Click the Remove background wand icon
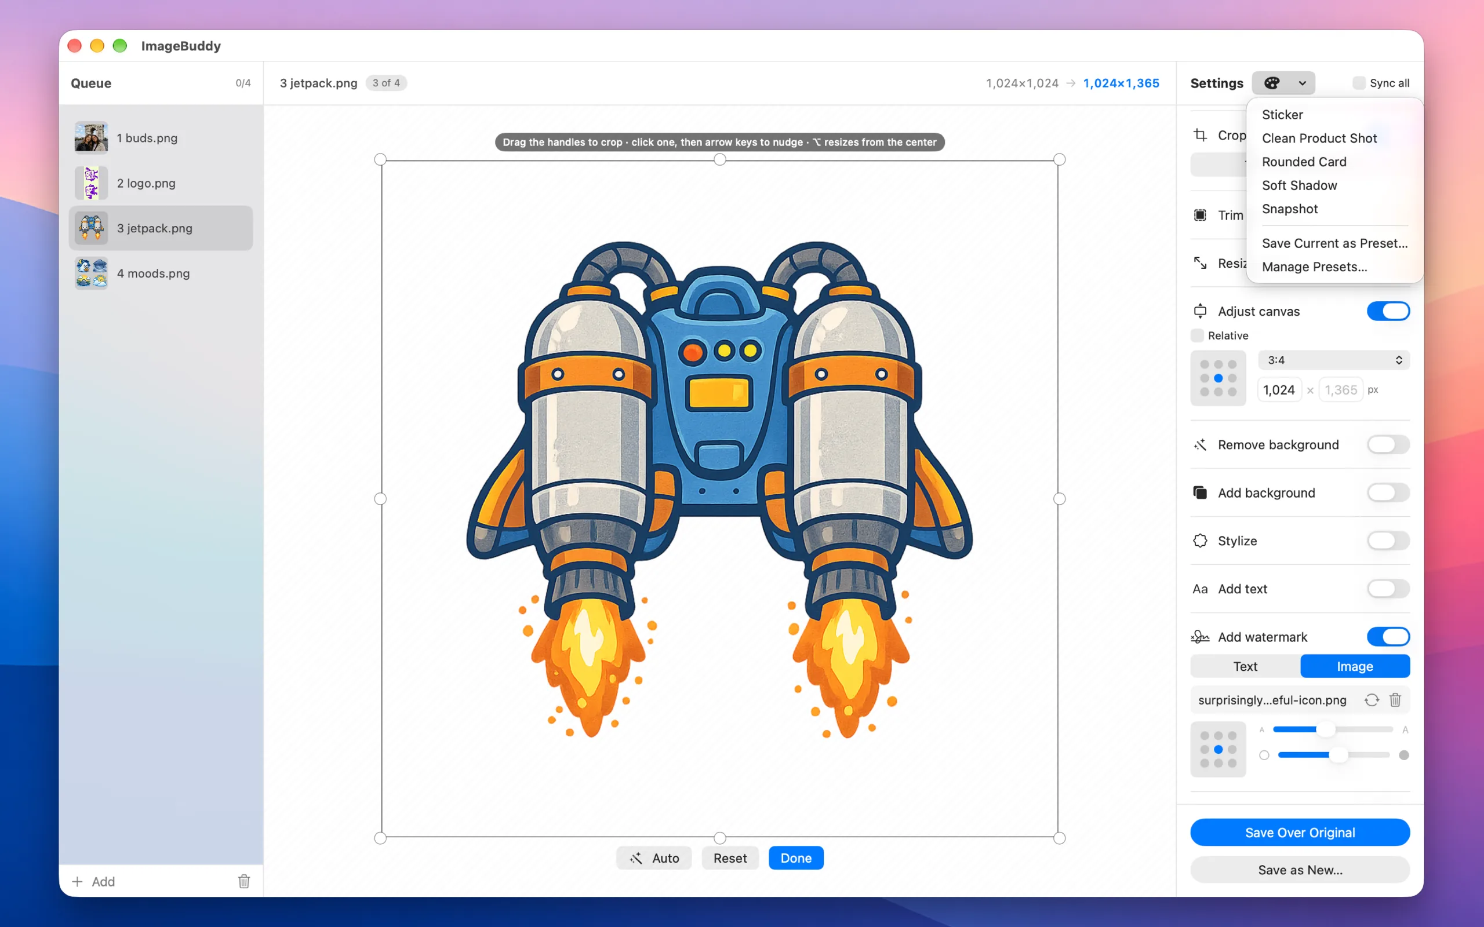The image size is (1484, 927). 1200,444
